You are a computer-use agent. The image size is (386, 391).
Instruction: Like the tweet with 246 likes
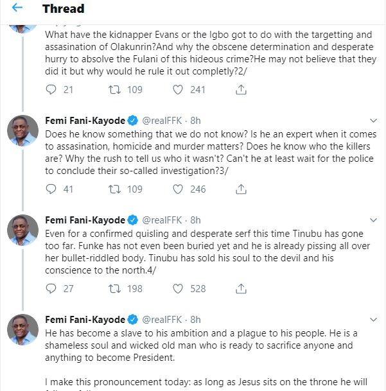click(x=180, y=189)
